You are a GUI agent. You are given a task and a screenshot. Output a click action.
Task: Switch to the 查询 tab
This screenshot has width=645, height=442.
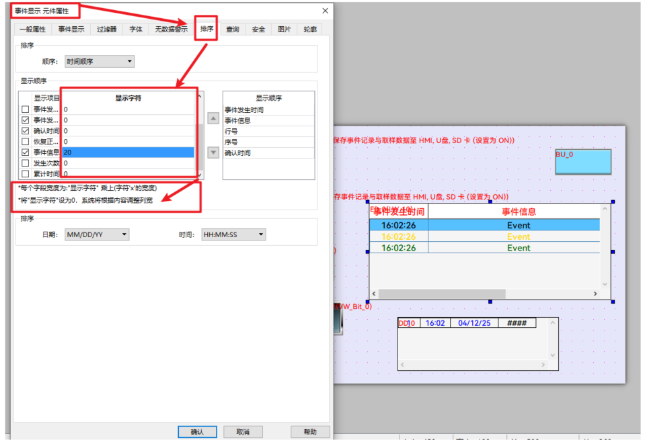point(233,30)
